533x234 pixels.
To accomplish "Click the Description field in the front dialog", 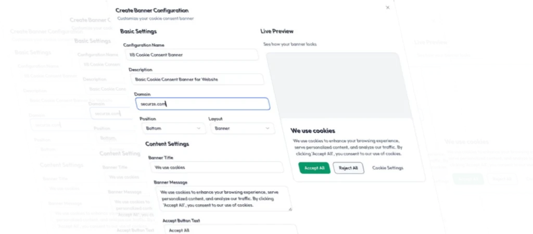I will click(x=197, y=79).
